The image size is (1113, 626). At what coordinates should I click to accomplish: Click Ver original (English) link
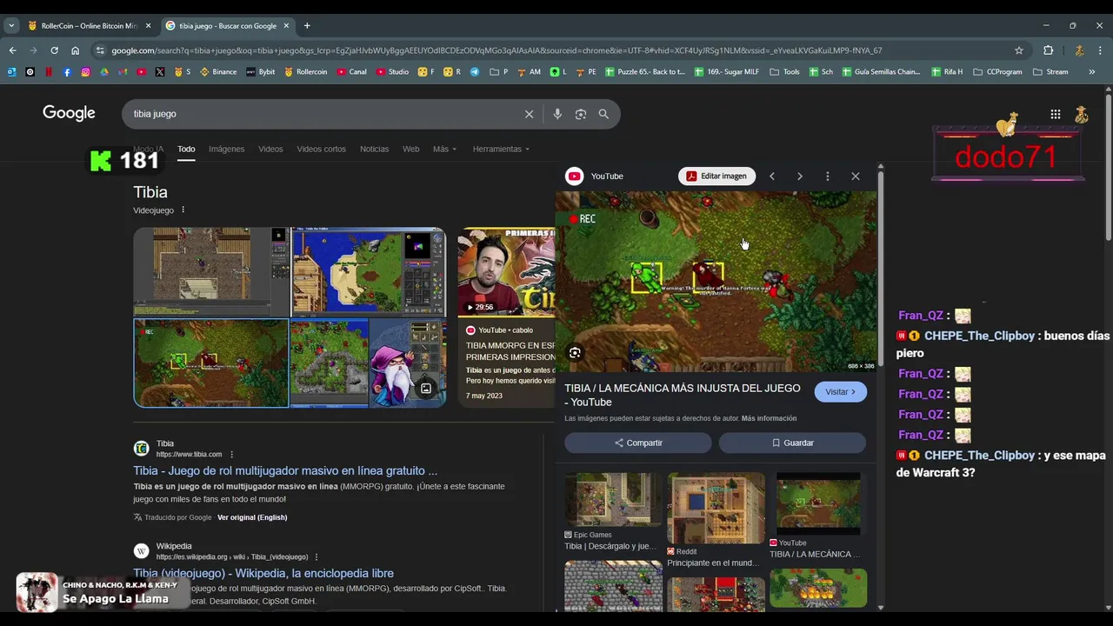click(x=252, y=517)
